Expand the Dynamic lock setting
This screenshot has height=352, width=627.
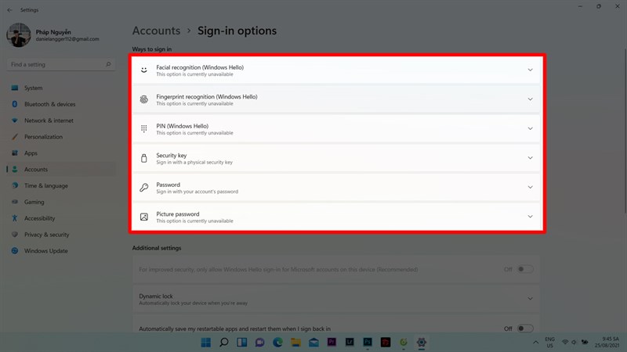tap(530, 299)
